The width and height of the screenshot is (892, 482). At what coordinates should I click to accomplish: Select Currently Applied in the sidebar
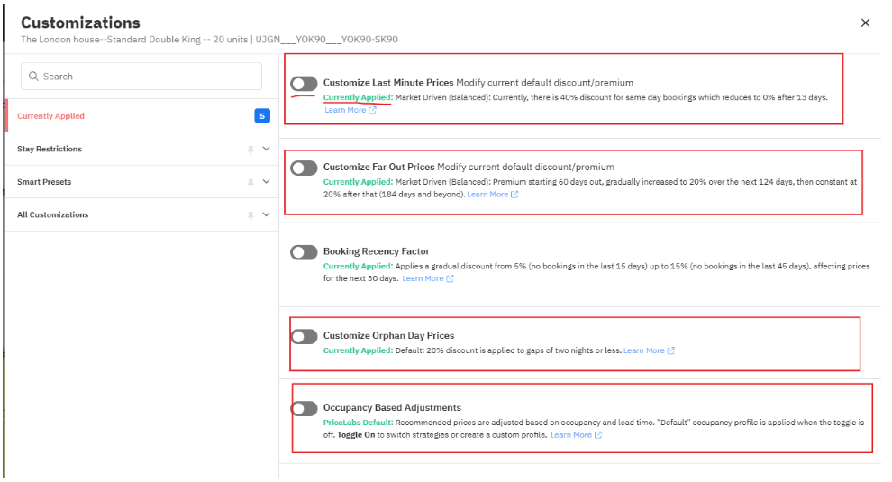(x=51, y=116)
